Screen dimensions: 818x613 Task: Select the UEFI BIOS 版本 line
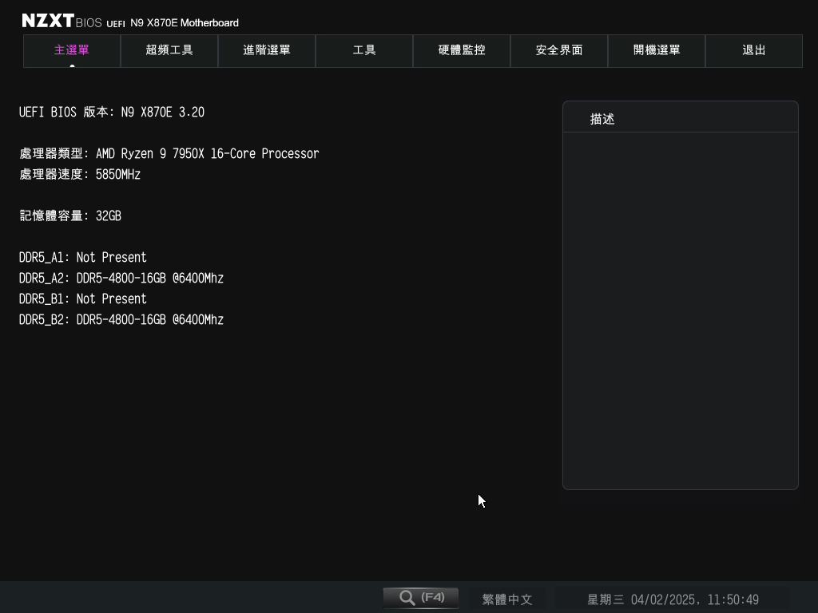click(112, 112)
